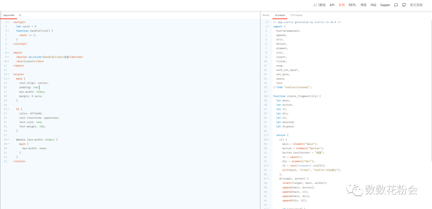The width and height of the screenshot is (432, 209).
Task: Click 'SvelteComponent,' in the import list
Action: click(x=288, y=31)
